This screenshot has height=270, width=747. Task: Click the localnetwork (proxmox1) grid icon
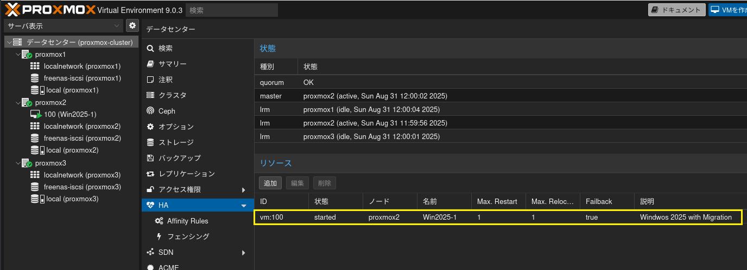(x=35, y=66)
